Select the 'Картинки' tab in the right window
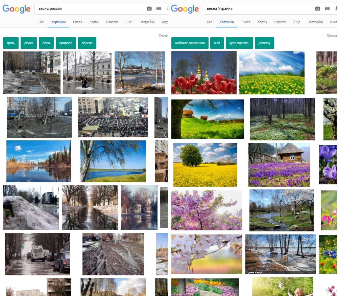This screenshot has width=338, height=296. (x=227, y=22)
